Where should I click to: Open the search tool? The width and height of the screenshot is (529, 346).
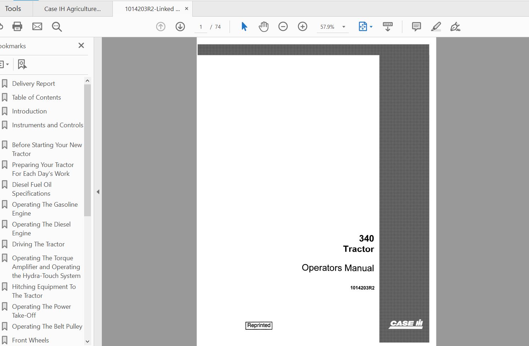tap(57, 26)
